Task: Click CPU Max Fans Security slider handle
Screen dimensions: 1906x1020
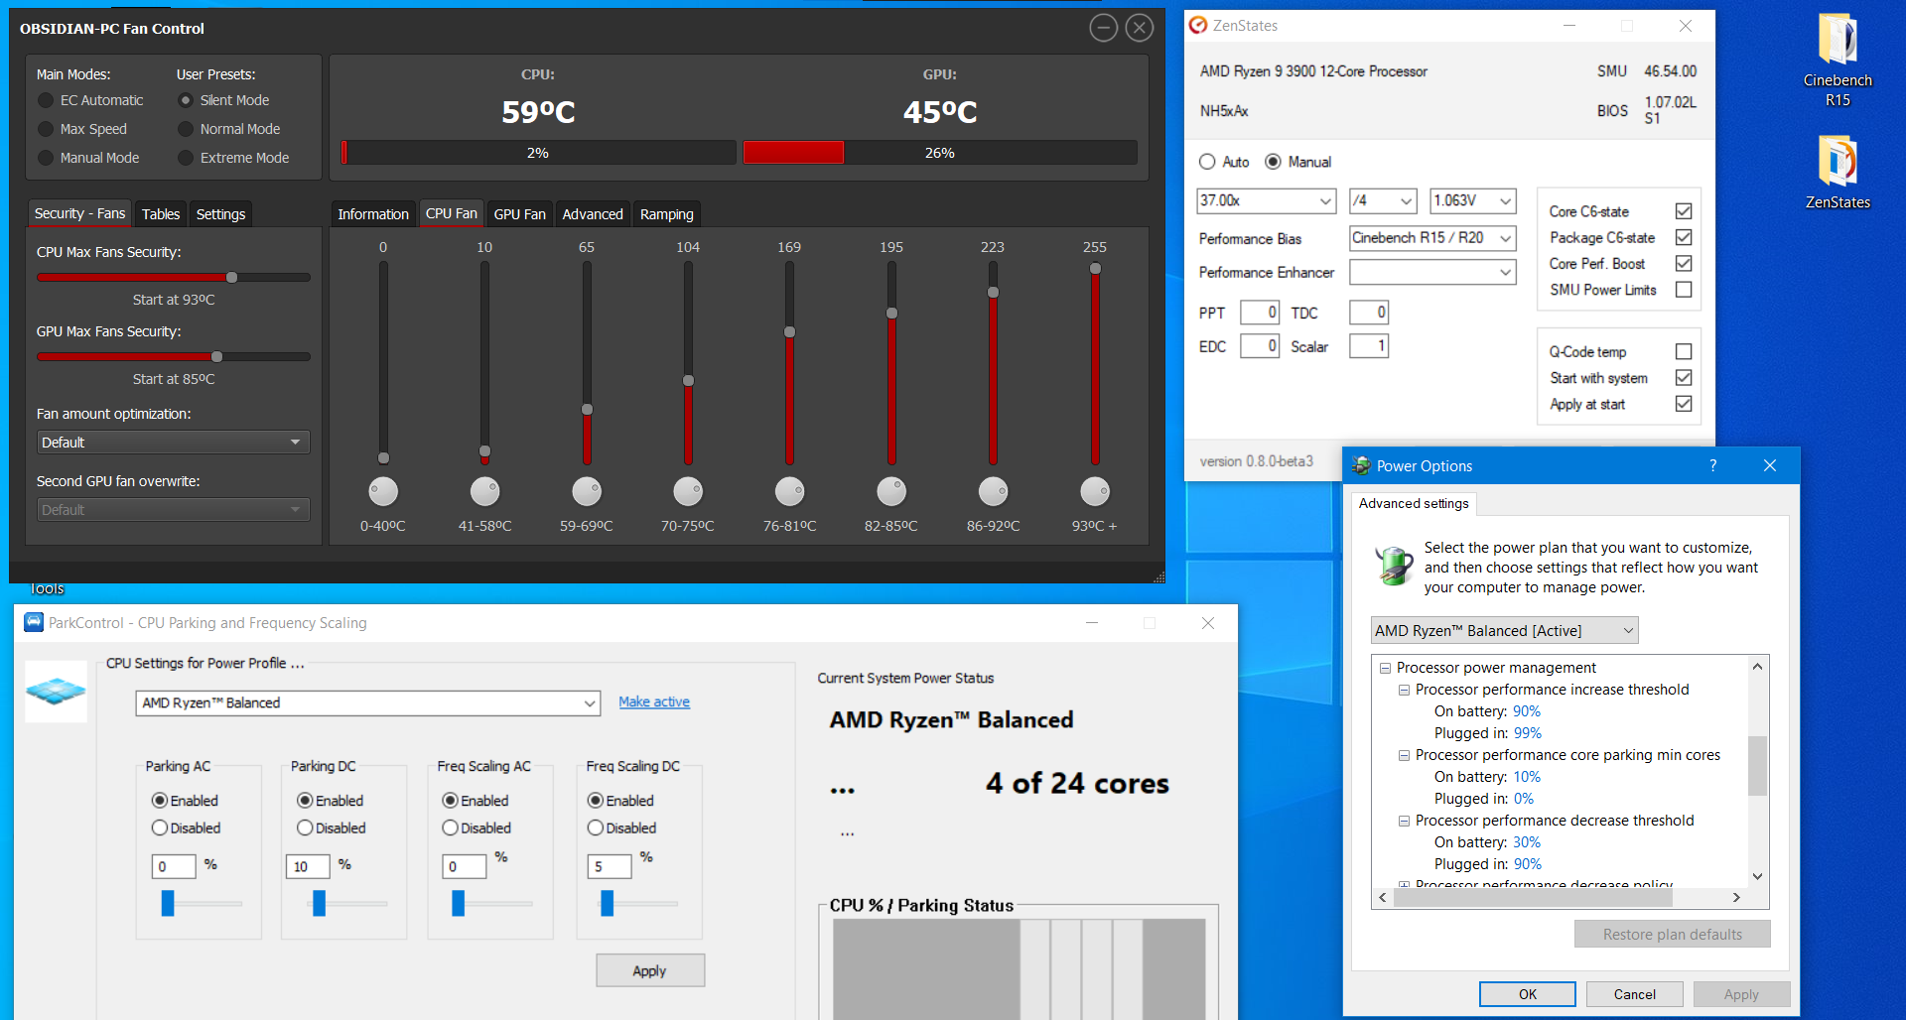Action: pos(231,277)
